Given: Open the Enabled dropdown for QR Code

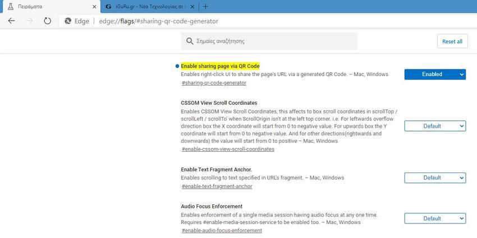Looking at the screenshot, I should tap(435, 74).
